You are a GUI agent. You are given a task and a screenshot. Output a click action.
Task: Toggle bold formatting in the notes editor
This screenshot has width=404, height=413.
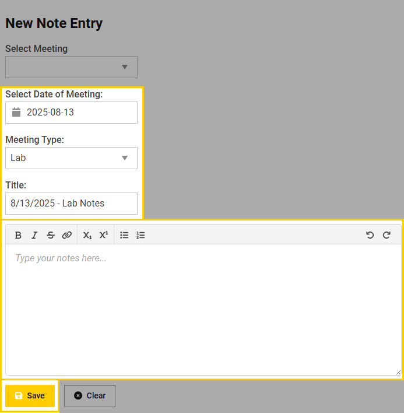[x=18, y=235]
